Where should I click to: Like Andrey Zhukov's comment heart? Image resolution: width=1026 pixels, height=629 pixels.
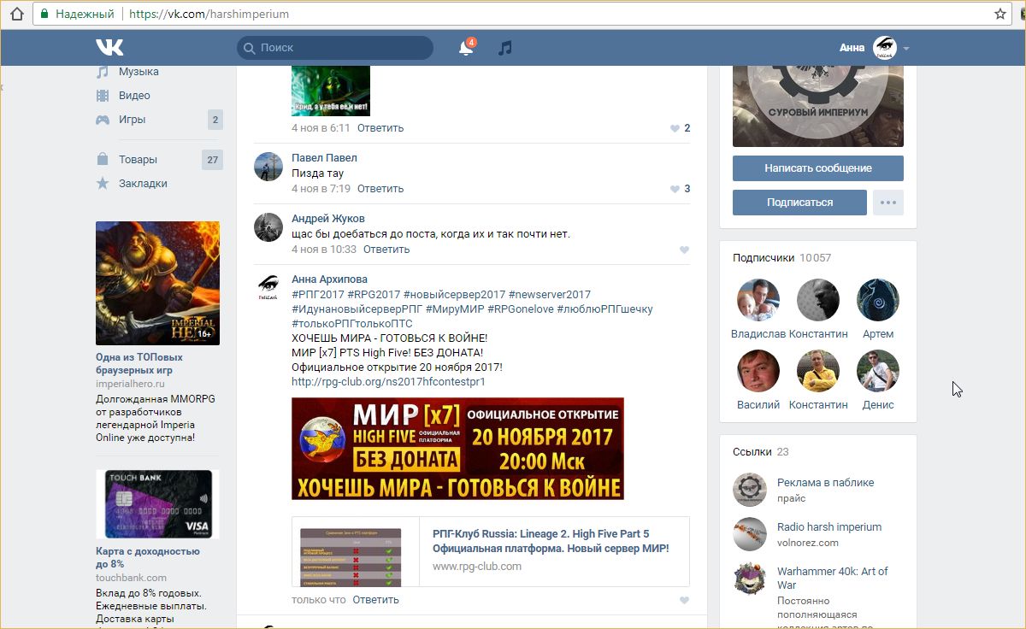tap(684, 250)
